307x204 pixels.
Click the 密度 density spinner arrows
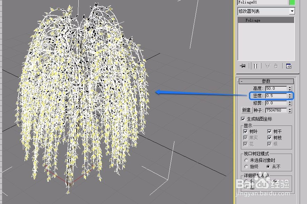point(290,96)
